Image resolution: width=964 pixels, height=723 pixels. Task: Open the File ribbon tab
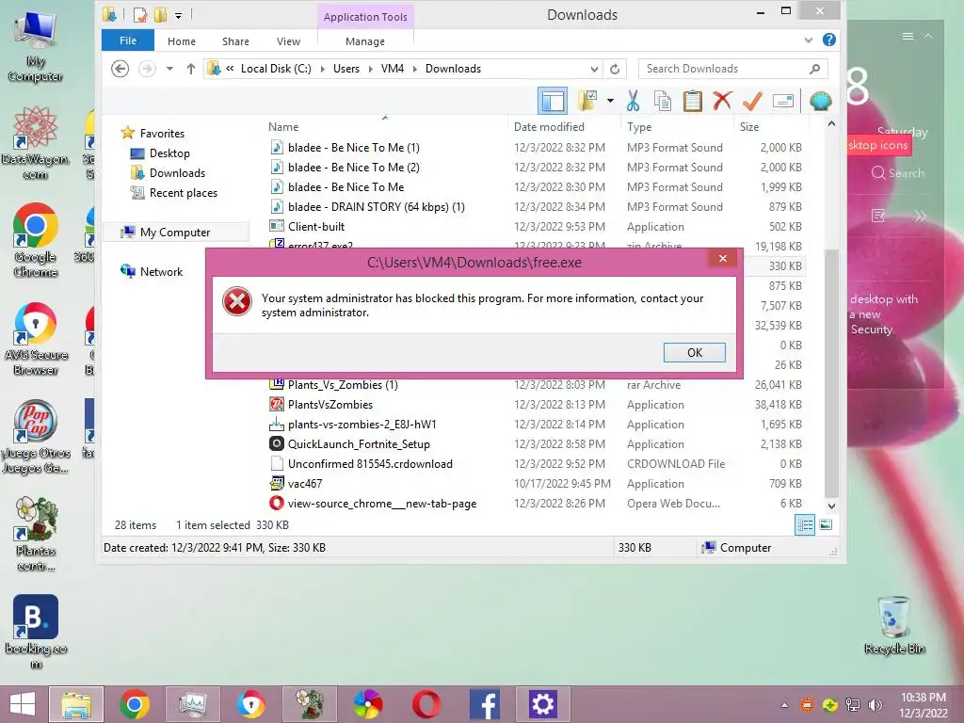[128, 40]
